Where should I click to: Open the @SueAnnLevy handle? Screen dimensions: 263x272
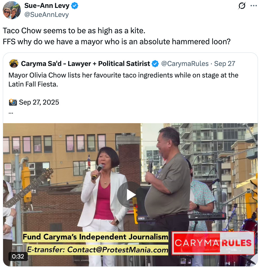coord(46,15)
